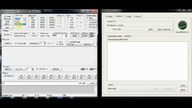Run macro M1
Viewport: 192px width, 108px height.
(21, 76)
